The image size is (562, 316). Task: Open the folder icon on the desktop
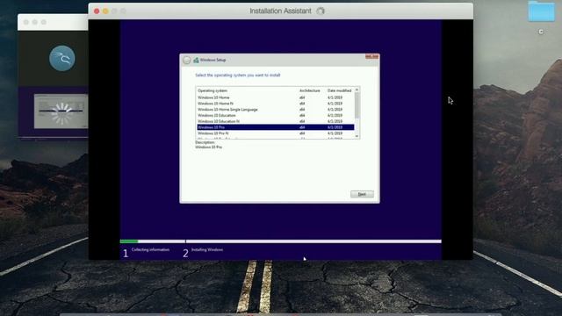coord(541,11)
